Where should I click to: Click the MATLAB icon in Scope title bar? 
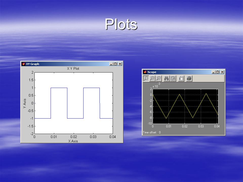[145, 72]
